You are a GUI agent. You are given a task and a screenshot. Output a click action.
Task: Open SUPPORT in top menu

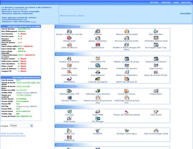tap(166, 2)
